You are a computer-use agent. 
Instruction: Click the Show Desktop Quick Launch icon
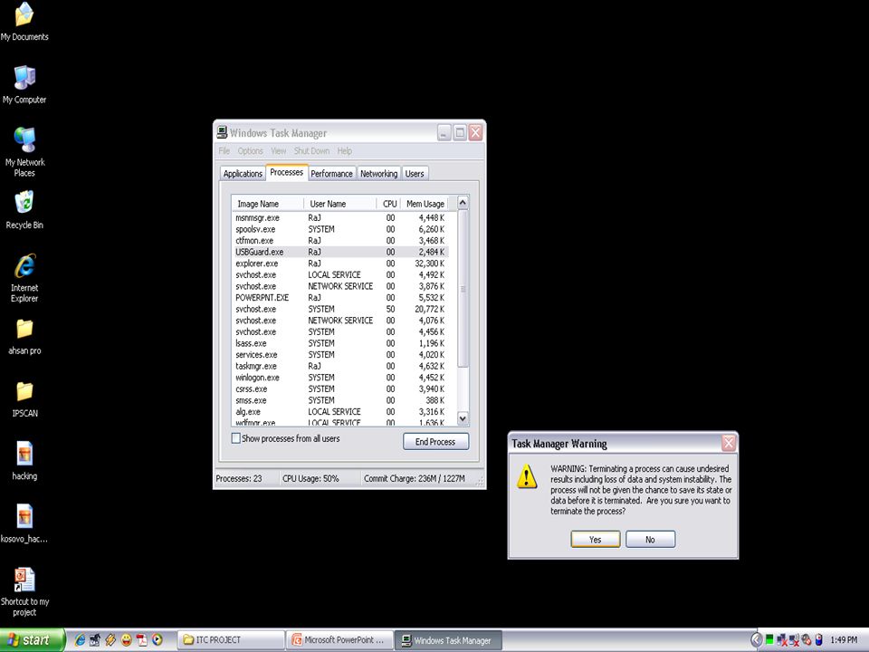(x=95, y=640)
